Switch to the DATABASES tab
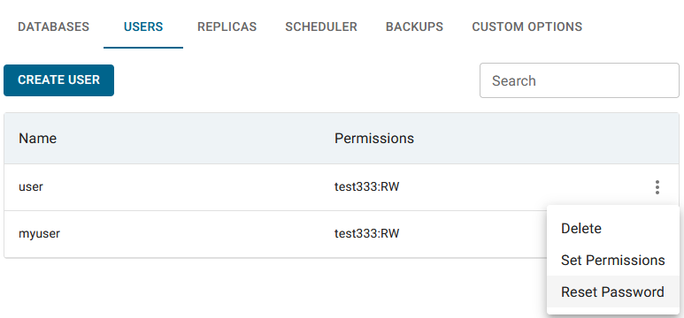684x318 pixels. pos(54,26)
